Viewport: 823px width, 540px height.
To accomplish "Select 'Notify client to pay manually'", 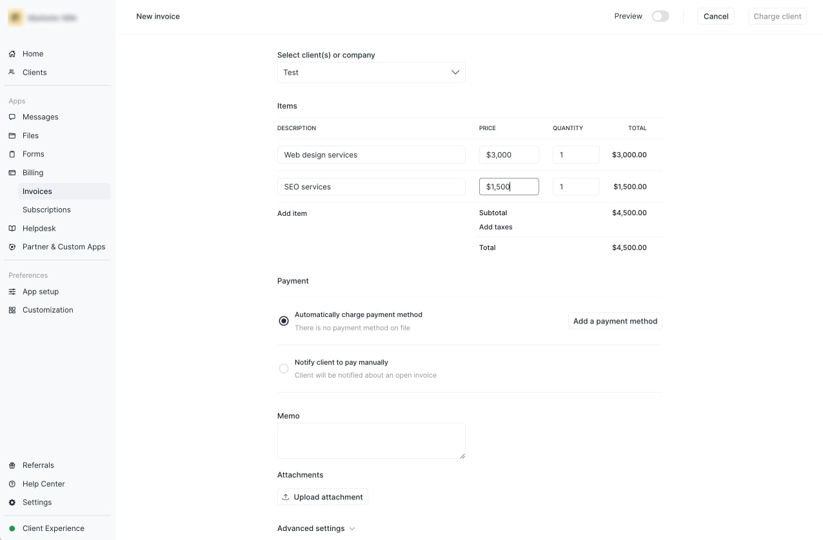I will tap(284, 368).
